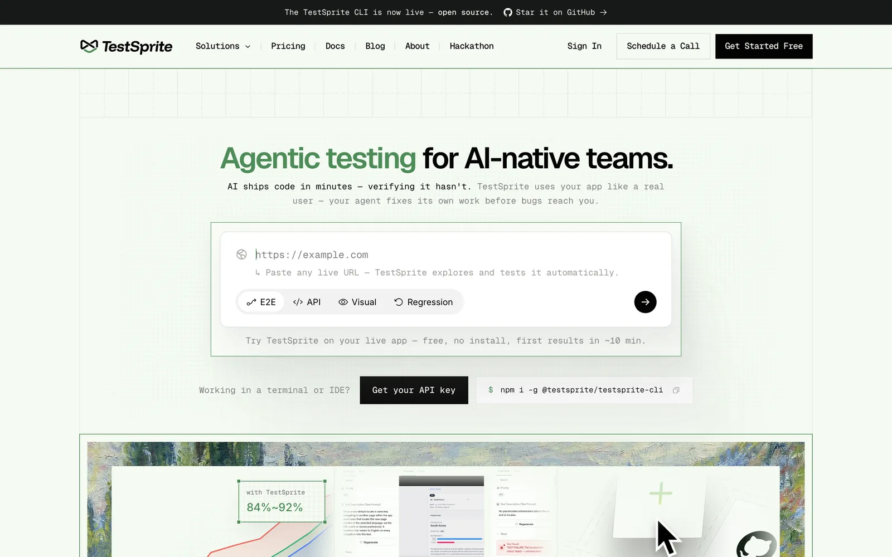Click the 84%~92% value in the preview
The height and width of the screenshot is (557, 892).
(275, 507)
